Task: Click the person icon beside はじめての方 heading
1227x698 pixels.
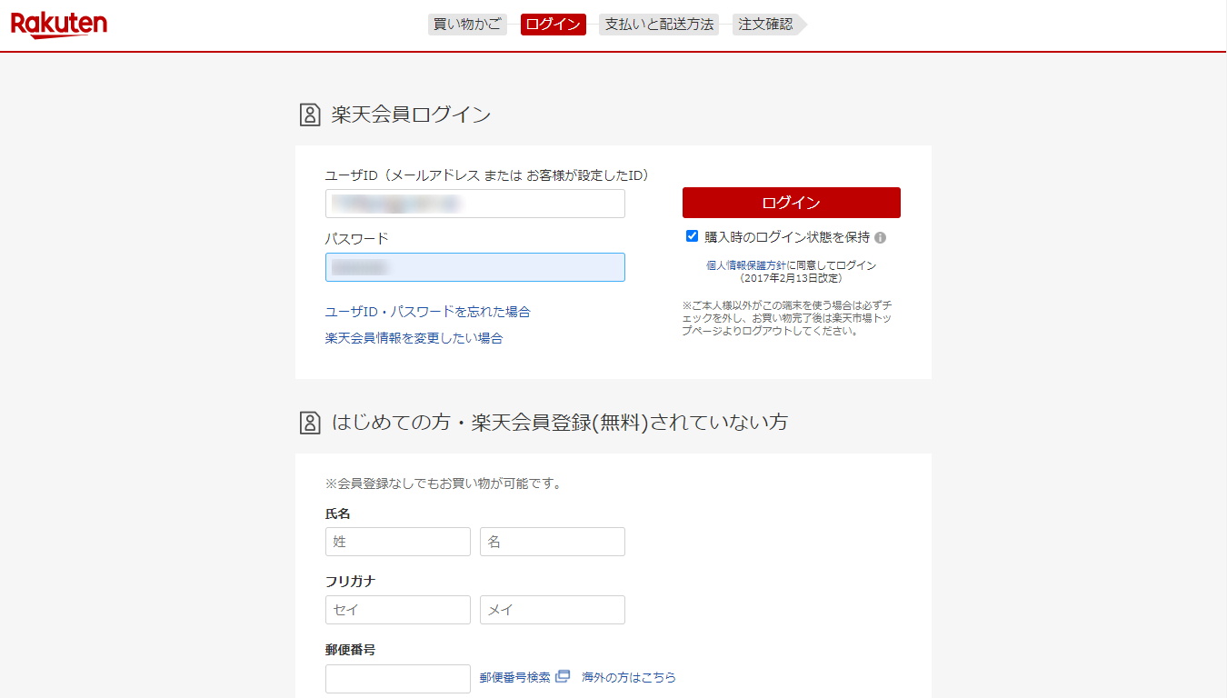Action: 310,423
